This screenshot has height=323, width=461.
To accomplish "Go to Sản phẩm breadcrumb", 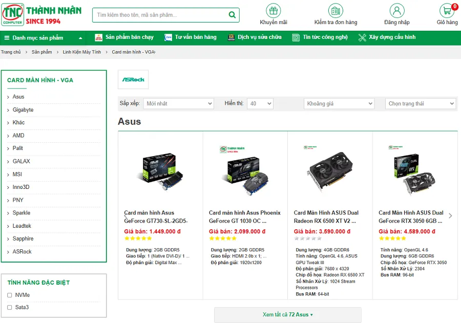I will pos(42,52).
